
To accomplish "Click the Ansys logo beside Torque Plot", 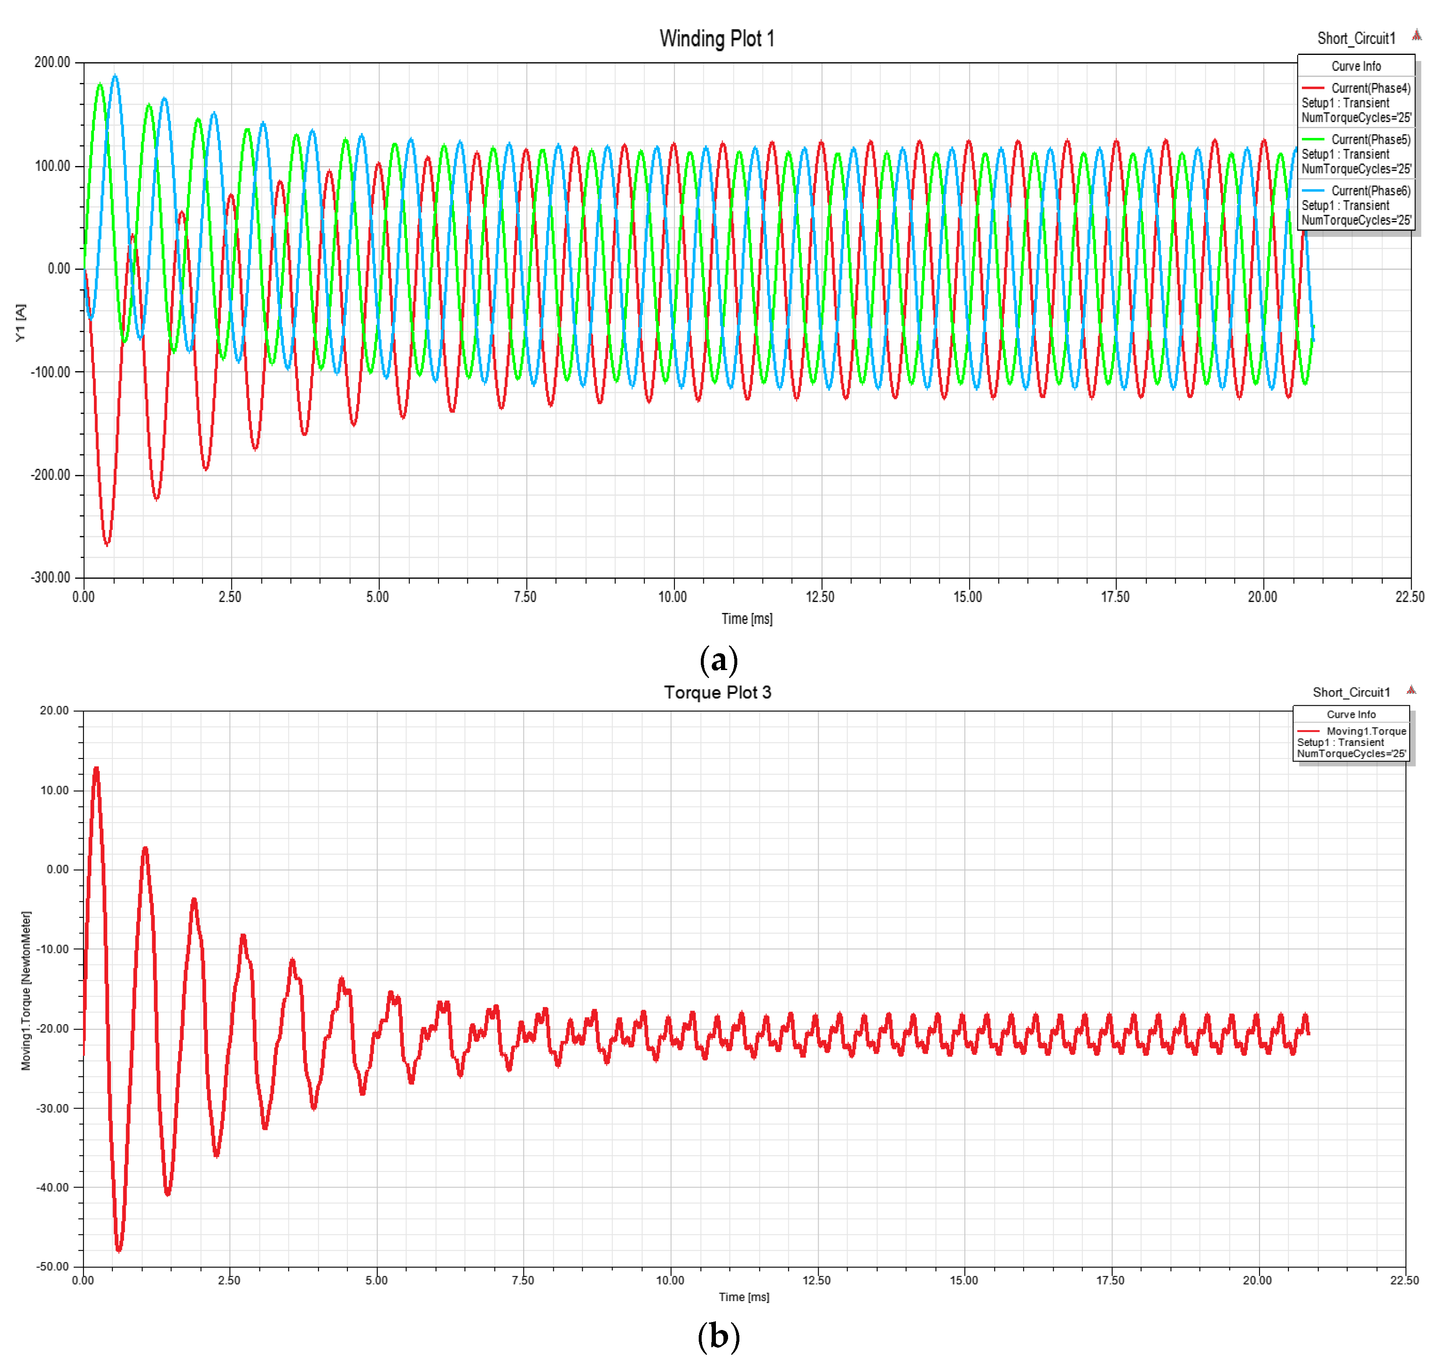I will [1411, 690].
